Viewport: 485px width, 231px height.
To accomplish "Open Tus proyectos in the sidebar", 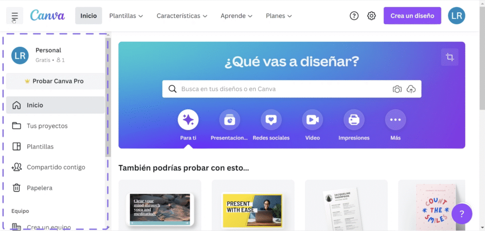I will click(x=47, y=126).
